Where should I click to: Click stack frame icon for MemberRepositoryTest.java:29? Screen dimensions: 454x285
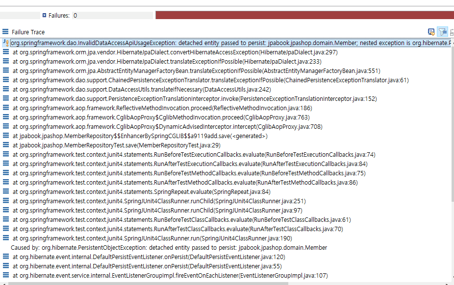click(x=6, y=145)
